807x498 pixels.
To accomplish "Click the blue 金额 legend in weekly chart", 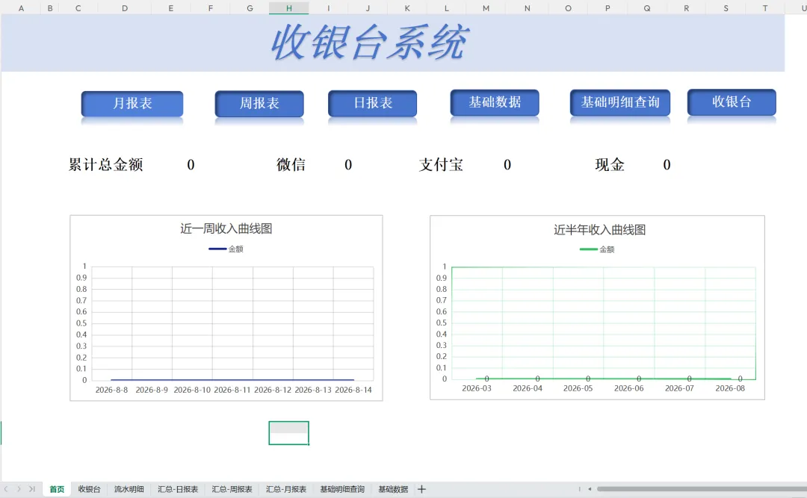I will pos(226,249).
